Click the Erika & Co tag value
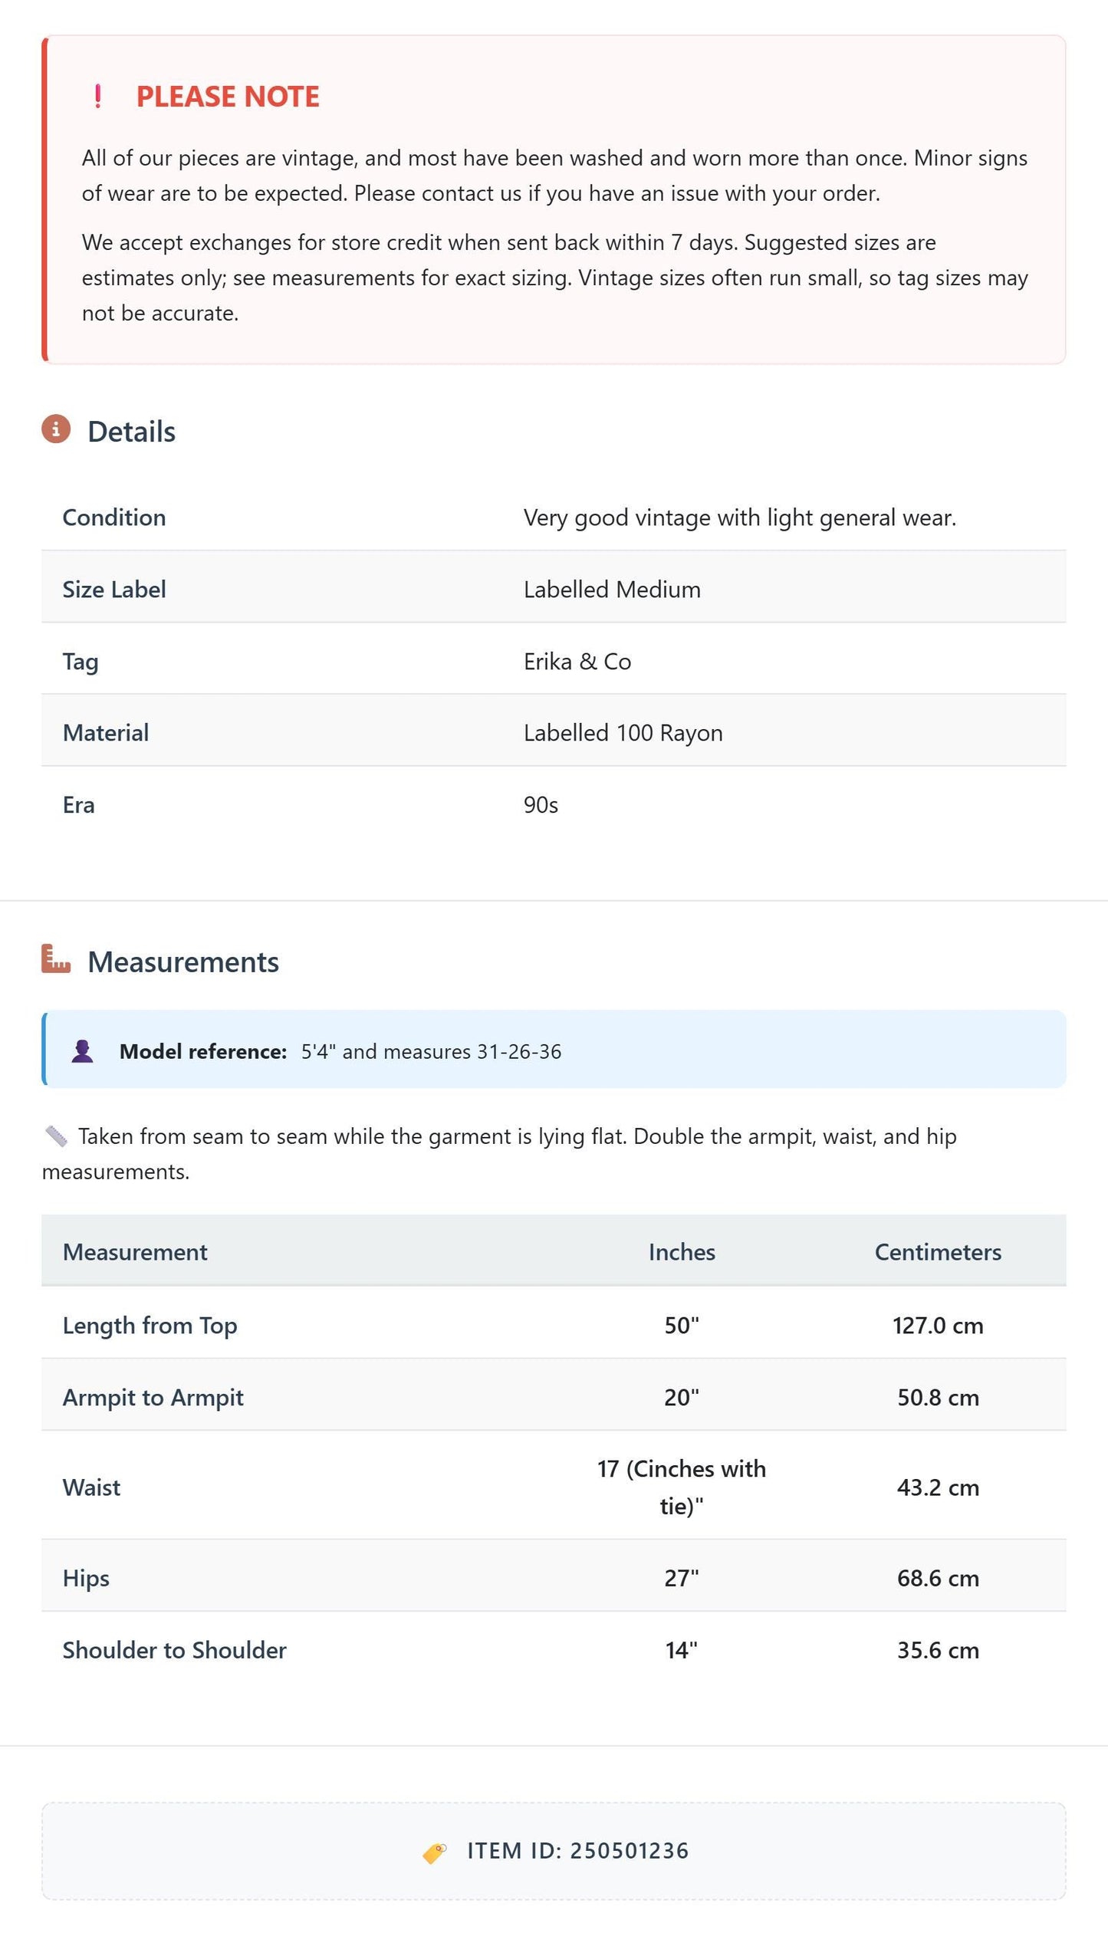This screenshot has height=1936, width=1108. tap(577, 661)
